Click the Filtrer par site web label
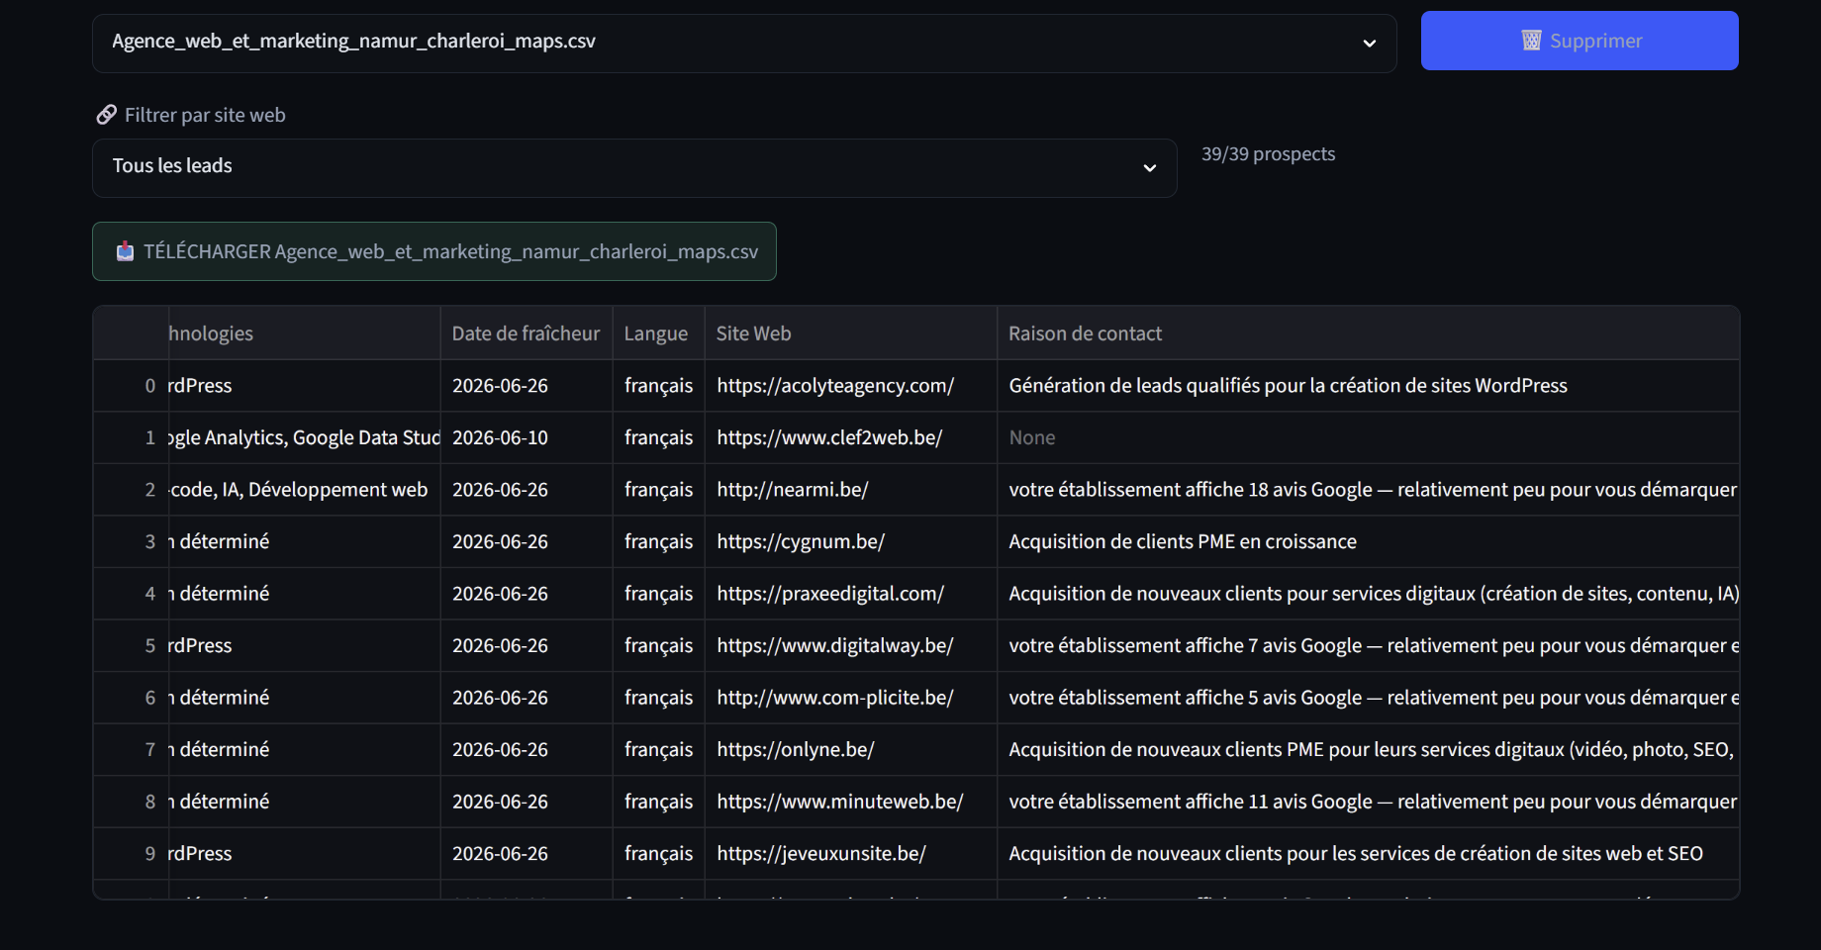 click(x=205, y=115)
